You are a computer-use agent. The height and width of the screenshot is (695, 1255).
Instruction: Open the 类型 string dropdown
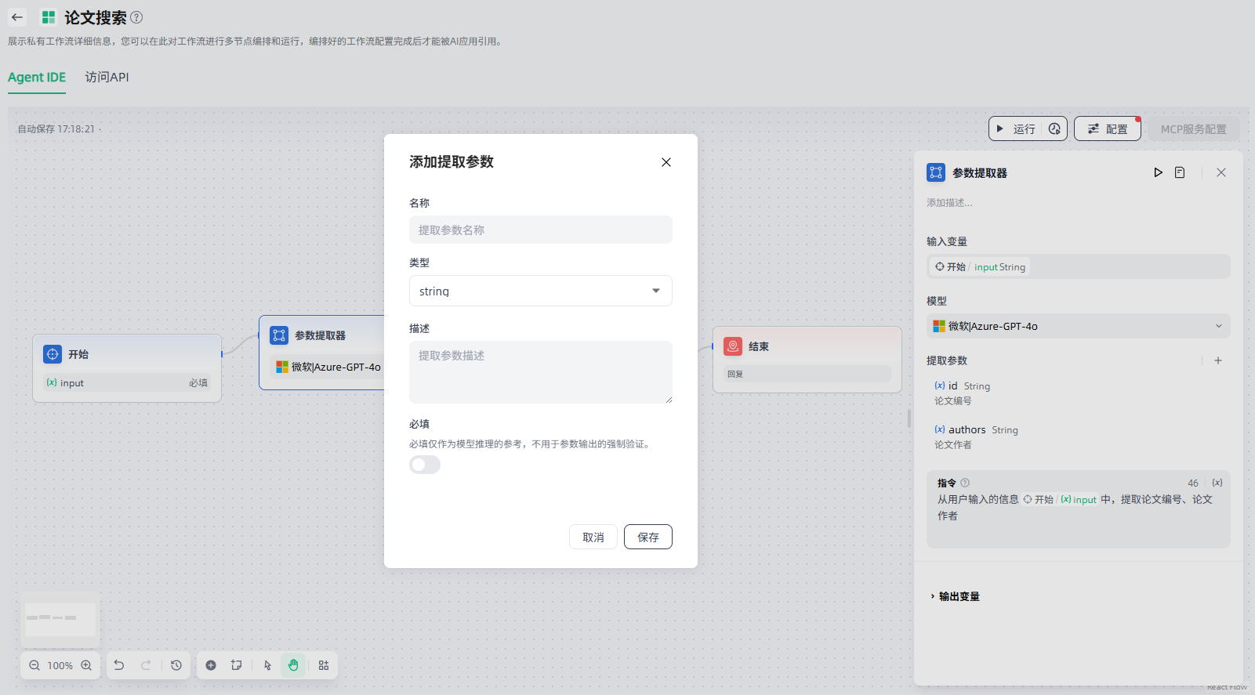[540, 291]
